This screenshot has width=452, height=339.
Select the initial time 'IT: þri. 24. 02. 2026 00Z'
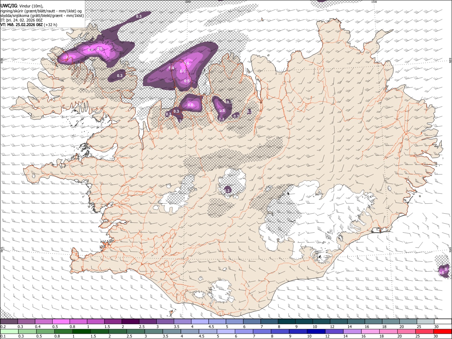click(x=22, y=20)
